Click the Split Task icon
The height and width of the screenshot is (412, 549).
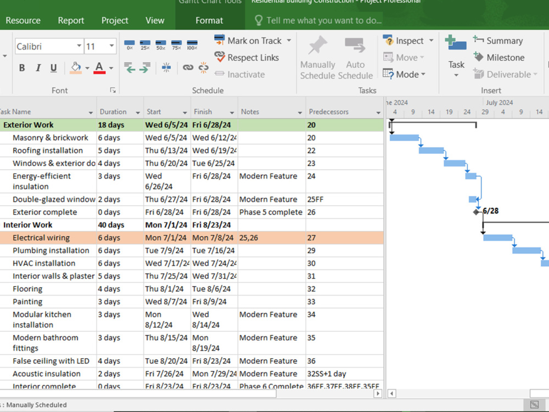[166, 67]
